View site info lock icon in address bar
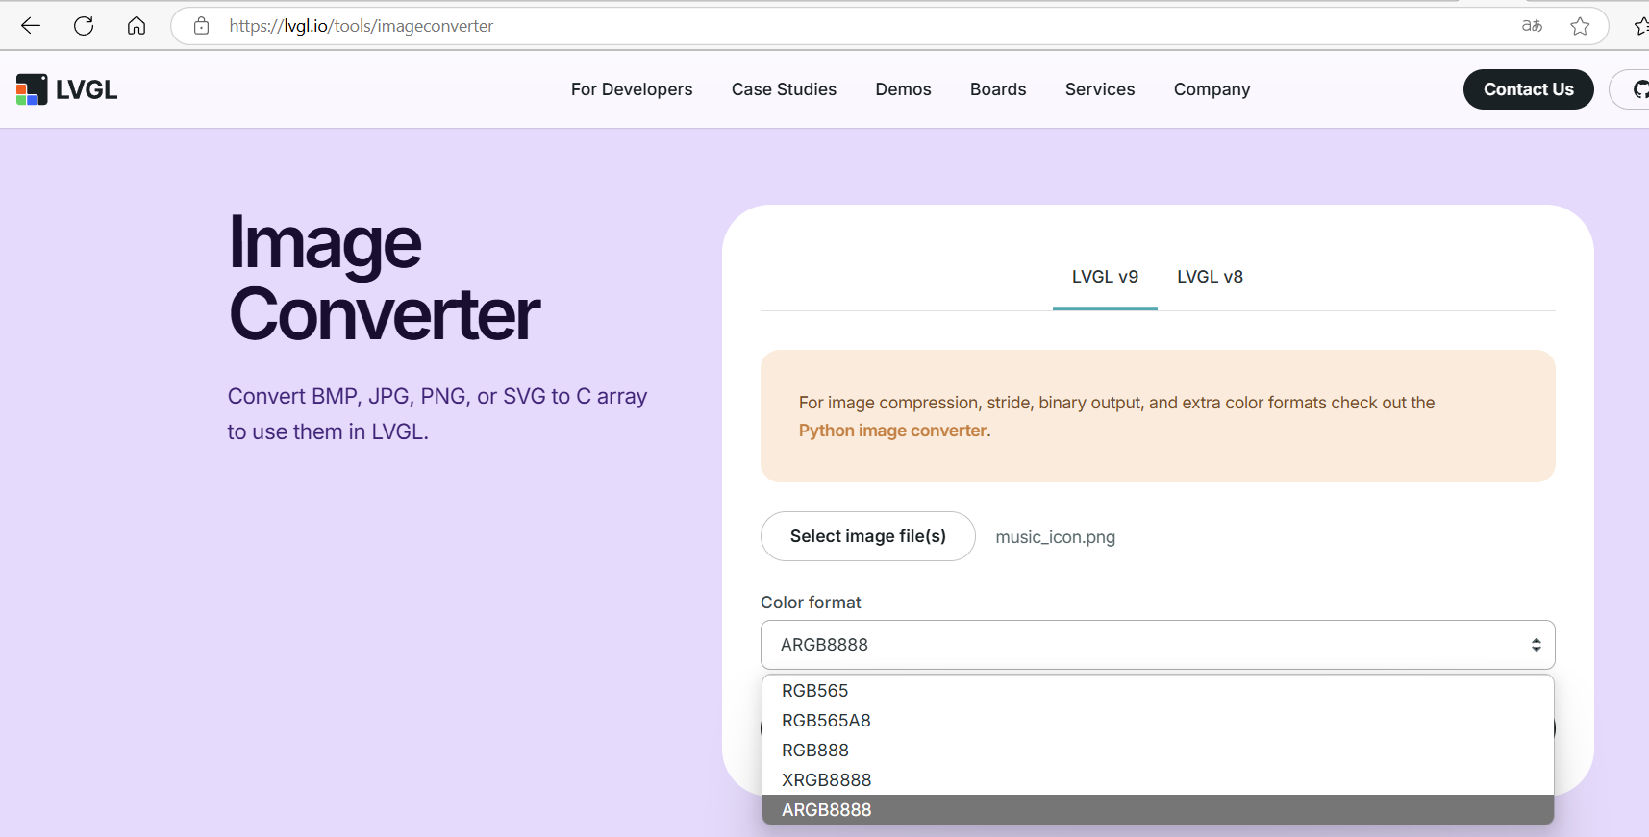This screenshot has height=837, width=1649. pyautogui.click(x=201, y=26)
